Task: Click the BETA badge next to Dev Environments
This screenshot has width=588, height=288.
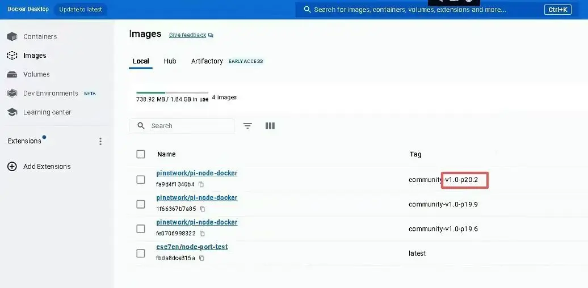Action: tap(90, 94)
